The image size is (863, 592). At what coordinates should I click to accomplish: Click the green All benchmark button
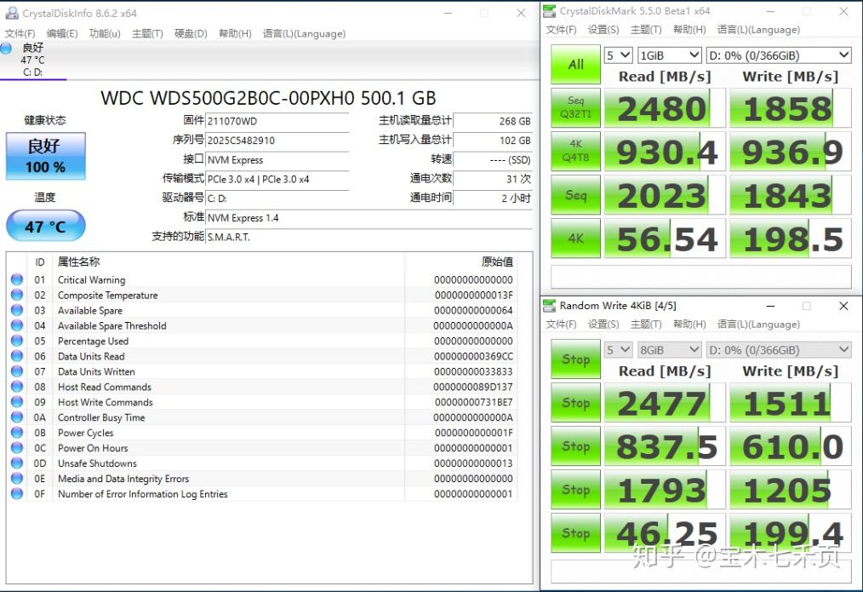575,65
